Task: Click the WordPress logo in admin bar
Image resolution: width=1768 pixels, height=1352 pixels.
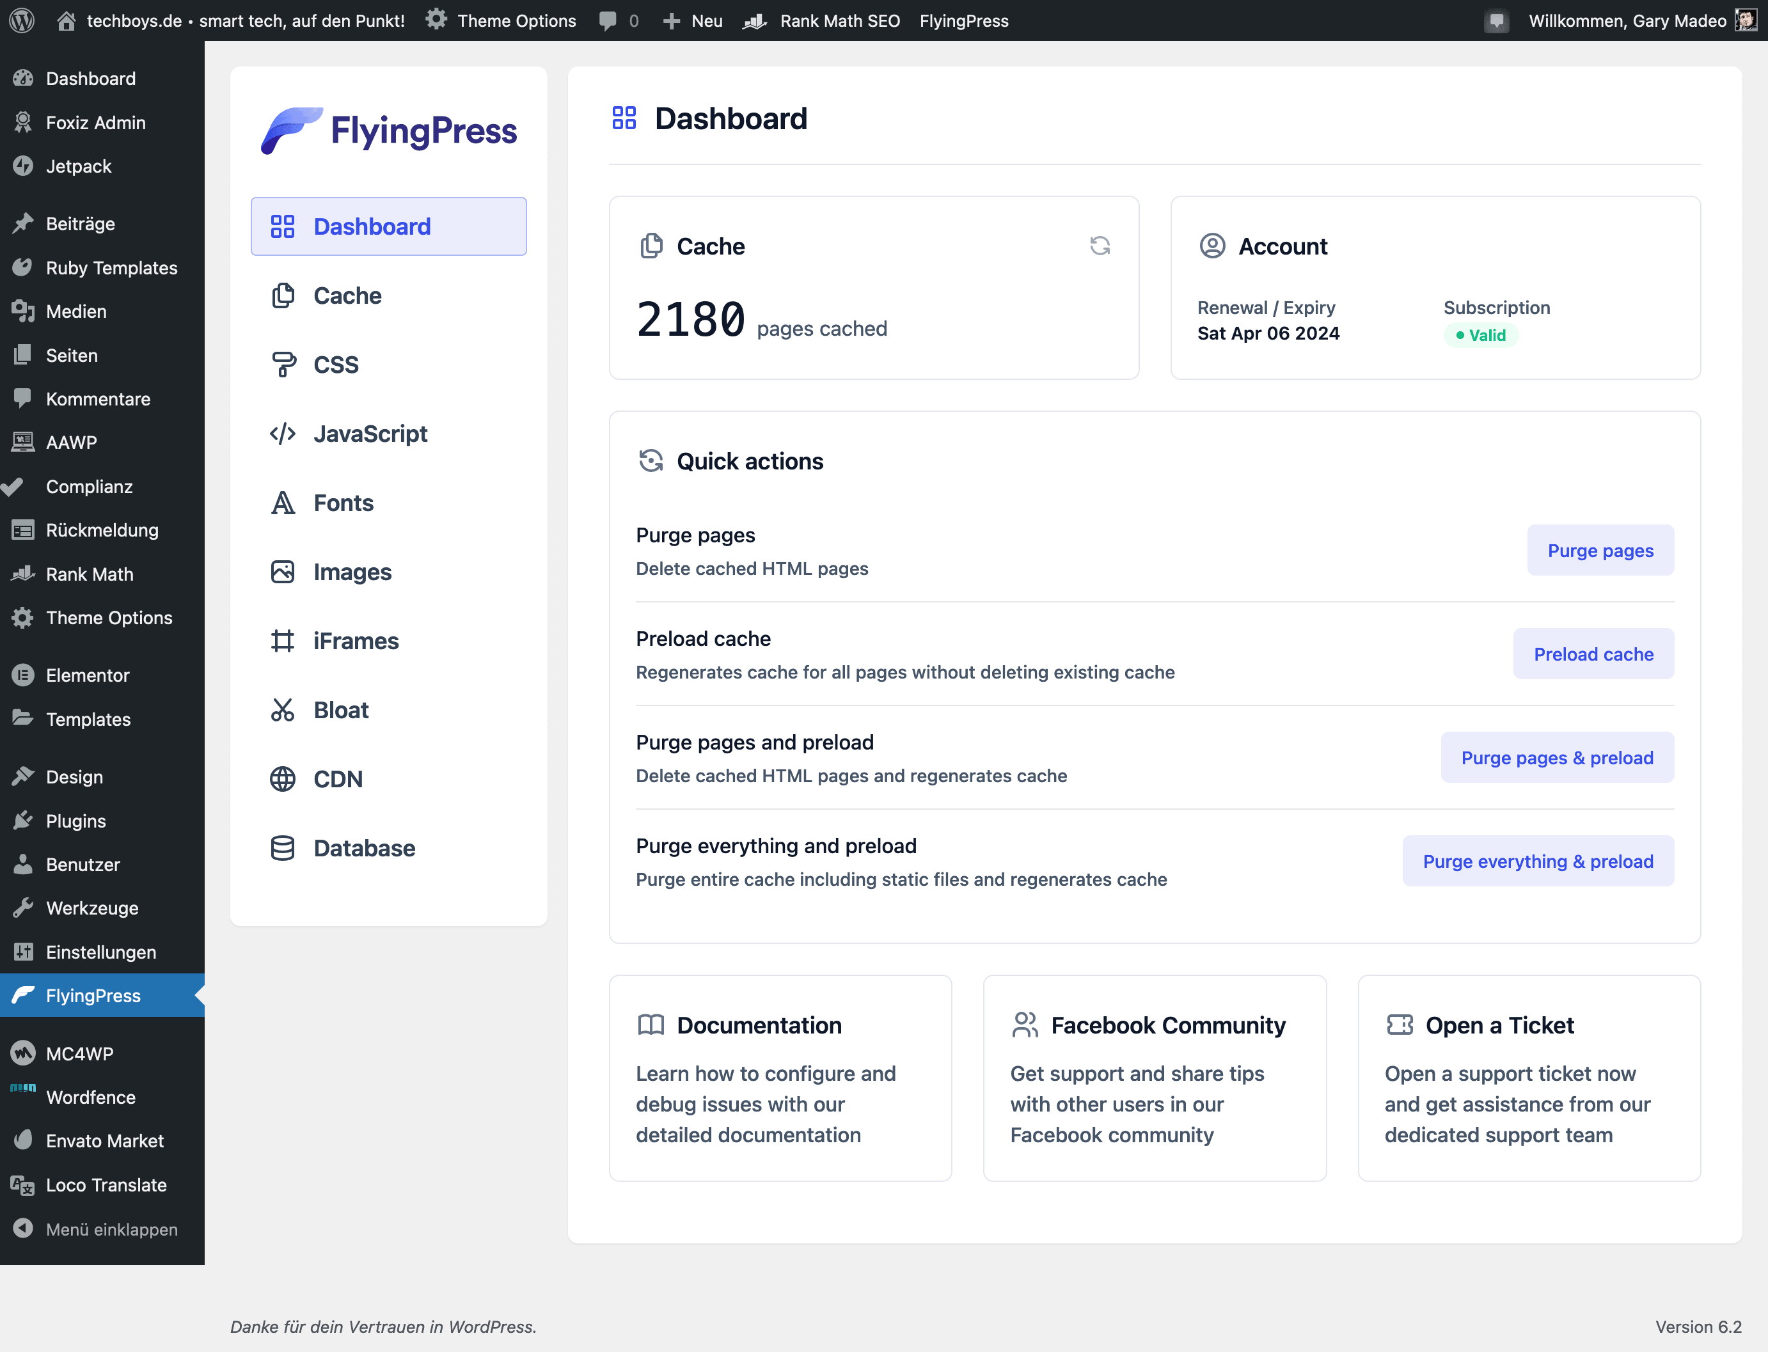Action: 22,20
